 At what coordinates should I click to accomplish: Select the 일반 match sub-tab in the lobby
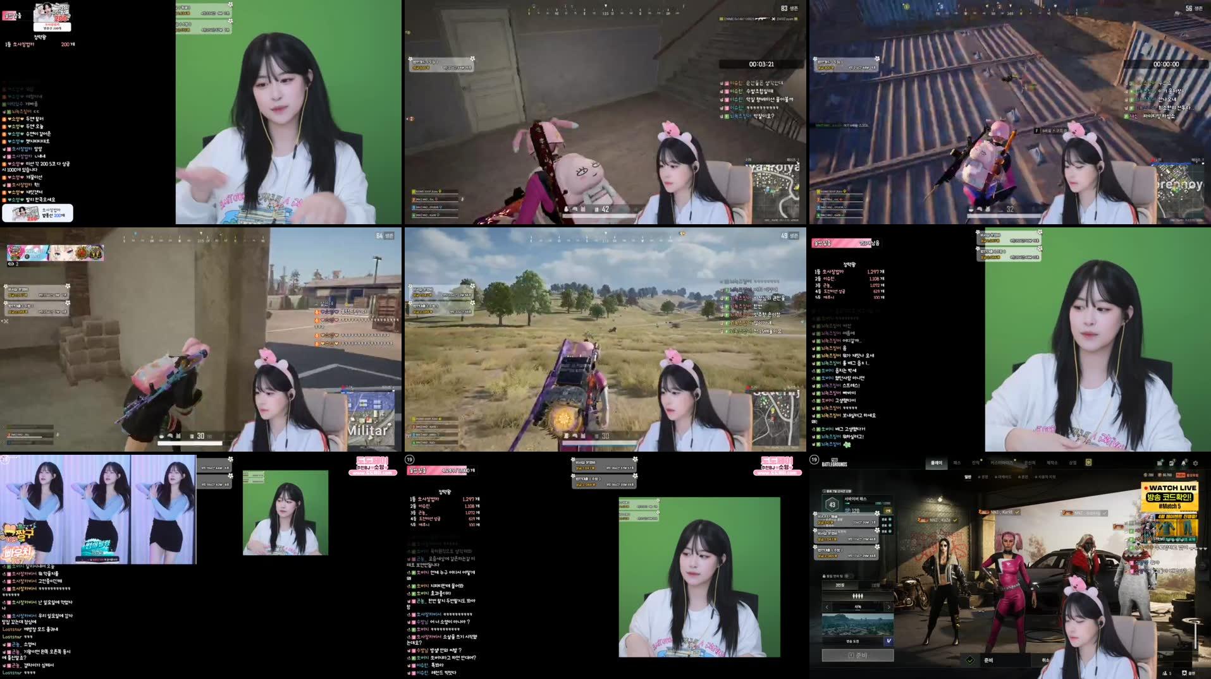click(x=968, y=477)
